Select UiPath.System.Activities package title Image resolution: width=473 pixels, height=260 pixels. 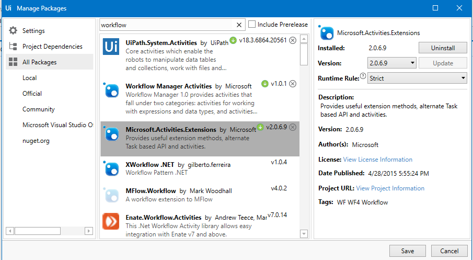(x=161, y=42)
